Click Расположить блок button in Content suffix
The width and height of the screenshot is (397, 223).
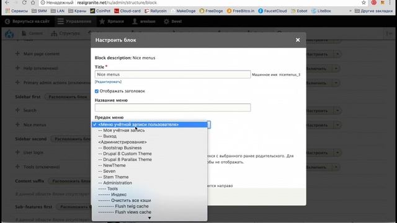(x=69, y=181)
